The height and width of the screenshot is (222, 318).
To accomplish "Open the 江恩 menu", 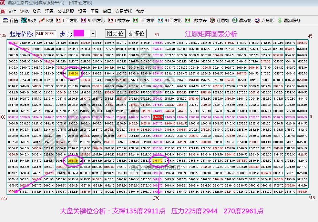I will (x=48, y=11).
